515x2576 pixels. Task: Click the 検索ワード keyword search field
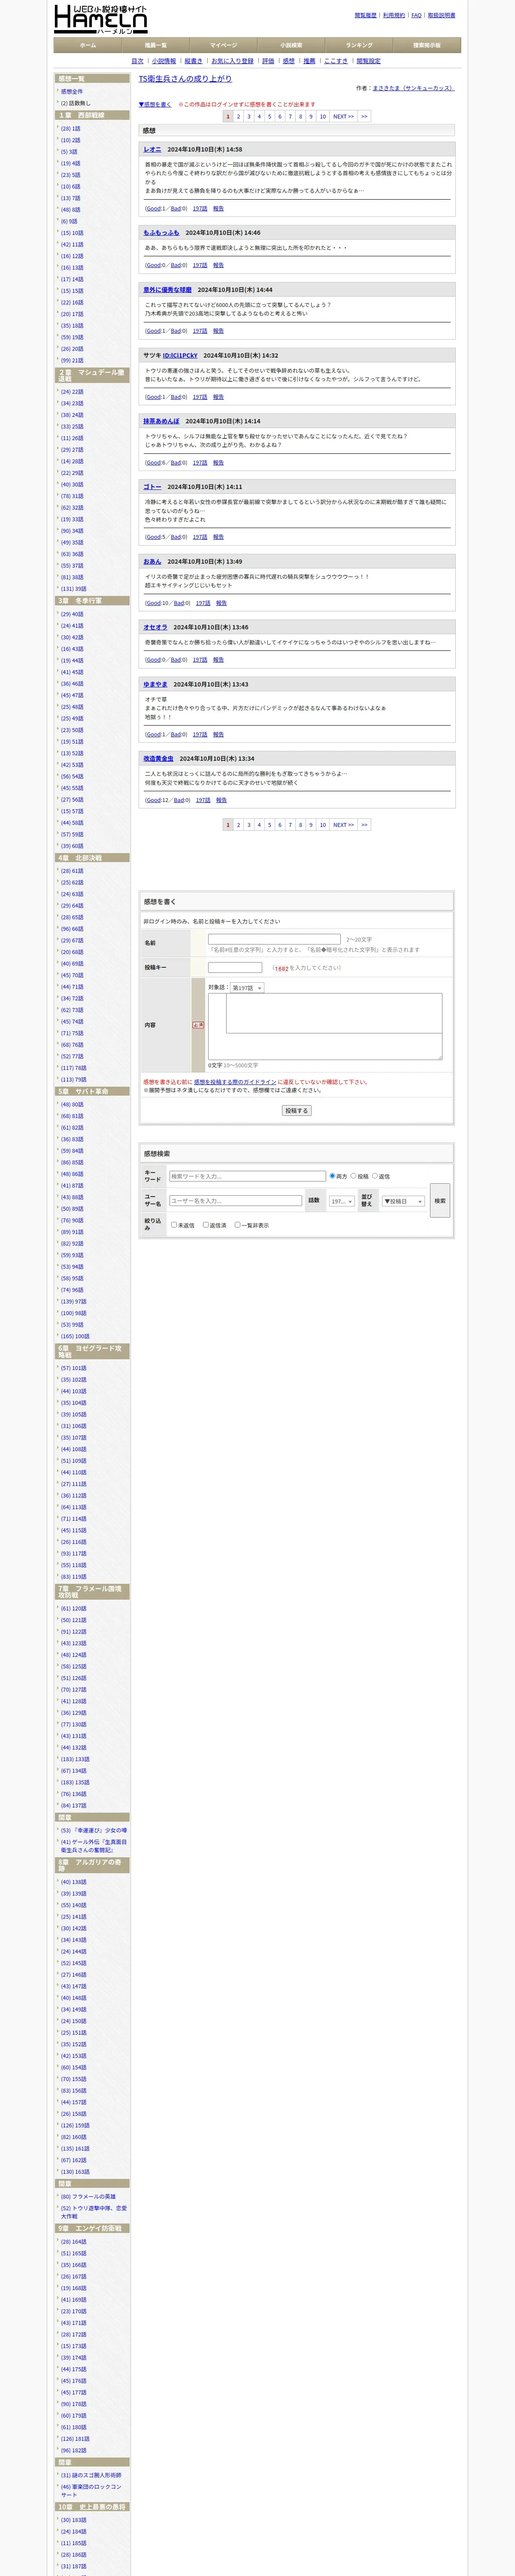pos(247,1176)
